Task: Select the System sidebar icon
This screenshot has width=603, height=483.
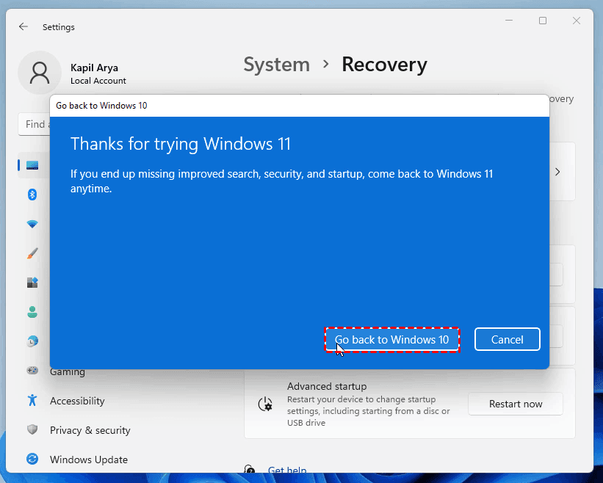Action: pos(32,165)
